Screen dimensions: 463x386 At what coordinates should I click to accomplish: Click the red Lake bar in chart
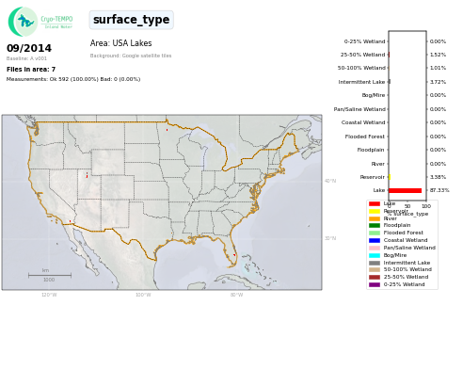(x=405, y=190)
